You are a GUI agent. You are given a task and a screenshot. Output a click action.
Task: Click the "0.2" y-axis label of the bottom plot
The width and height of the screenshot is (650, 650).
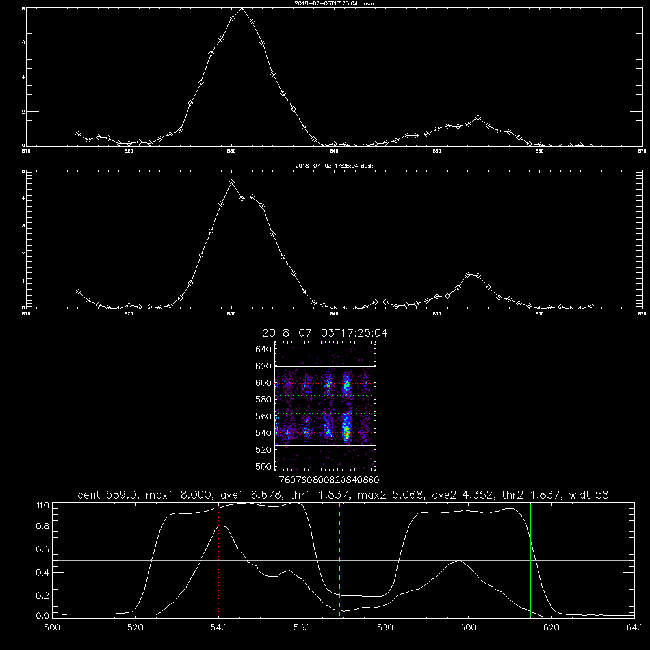[43, 595]
